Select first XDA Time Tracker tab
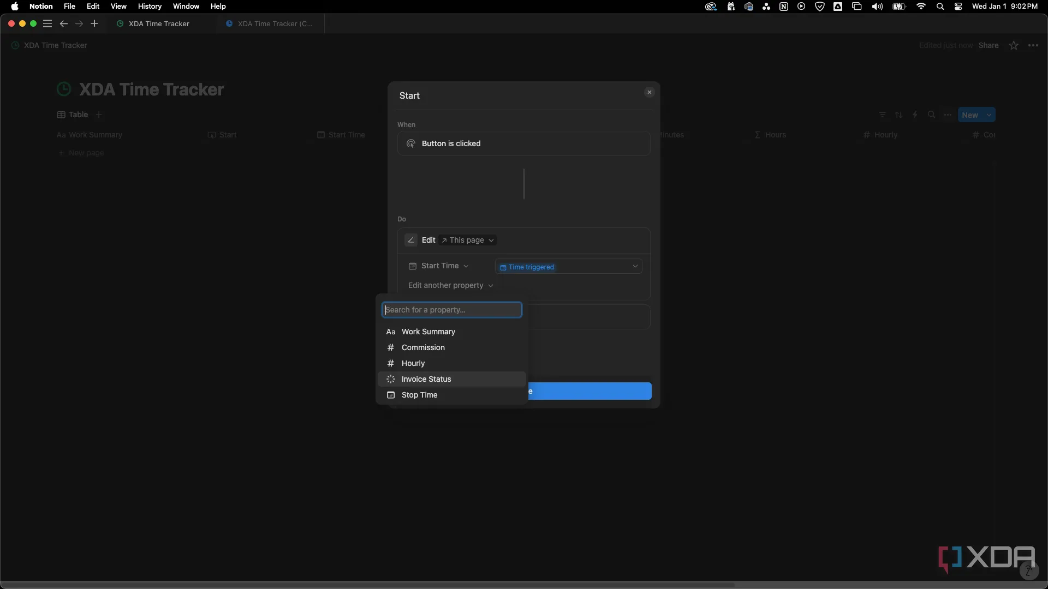This screenshot has height=589, width=1048. [161, 23]
